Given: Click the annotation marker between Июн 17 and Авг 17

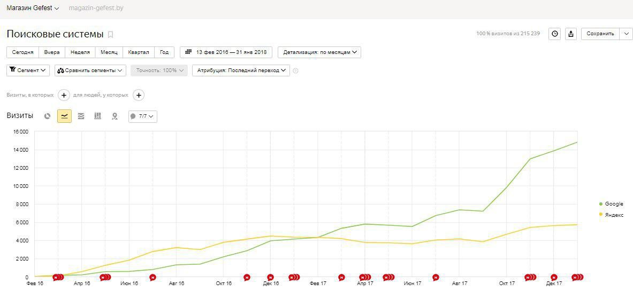Looking at the screenshot, I should point(436,277).
